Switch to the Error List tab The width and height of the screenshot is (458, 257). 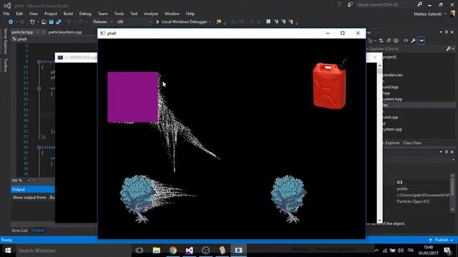point(19,231)
